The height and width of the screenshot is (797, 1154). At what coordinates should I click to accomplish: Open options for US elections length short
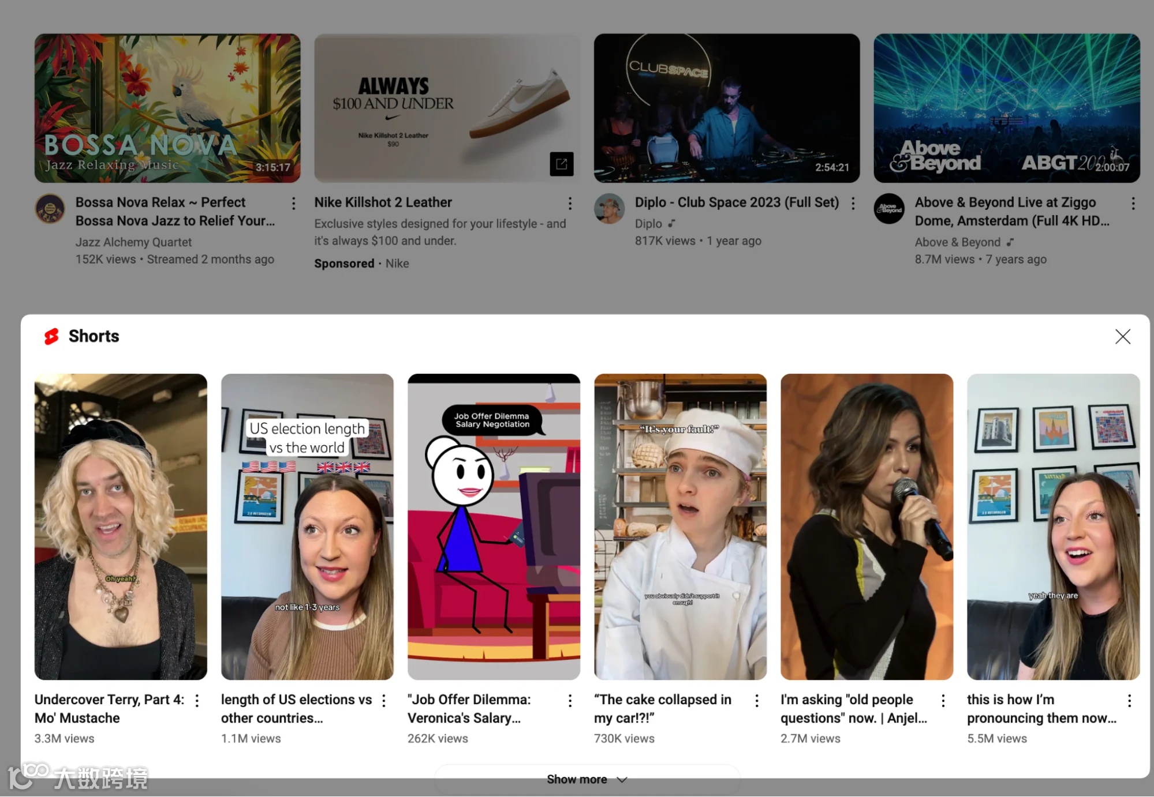[383, 700]
